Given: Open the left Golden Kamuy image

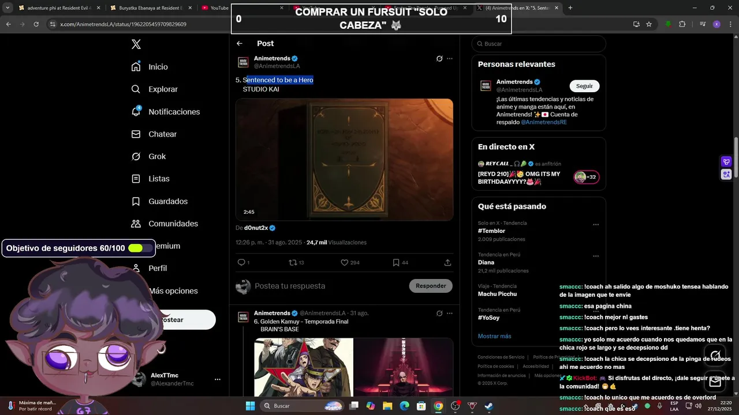Looking at the screenshot, I should 304,367.
